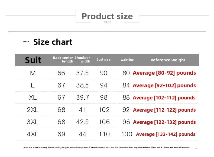214x157 pixels.
Task: Click the 42.5 shoulder width cell
Action: point(82,122)
